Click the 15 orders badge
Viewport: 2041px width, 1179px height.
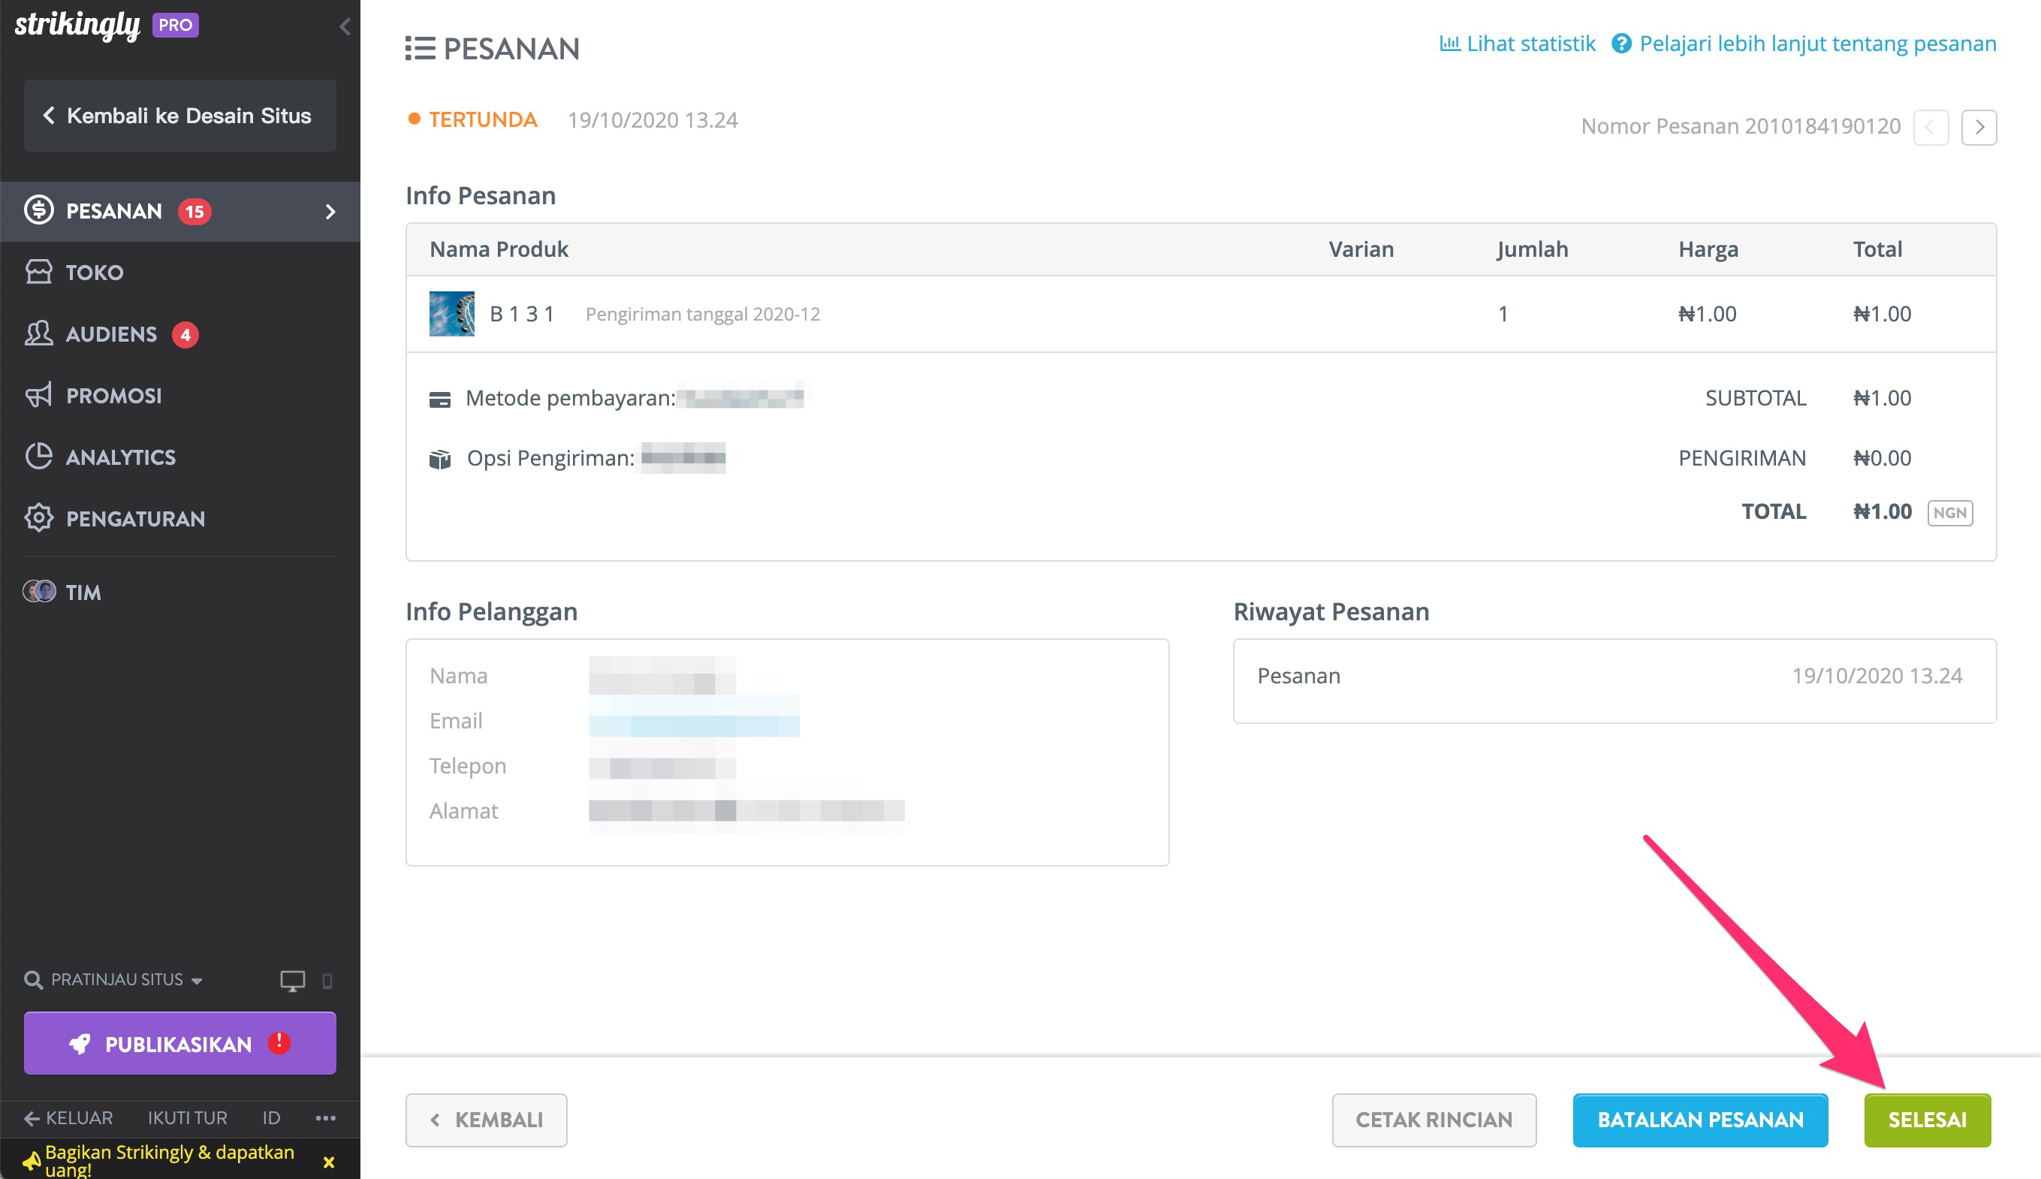tap(194, 211)
